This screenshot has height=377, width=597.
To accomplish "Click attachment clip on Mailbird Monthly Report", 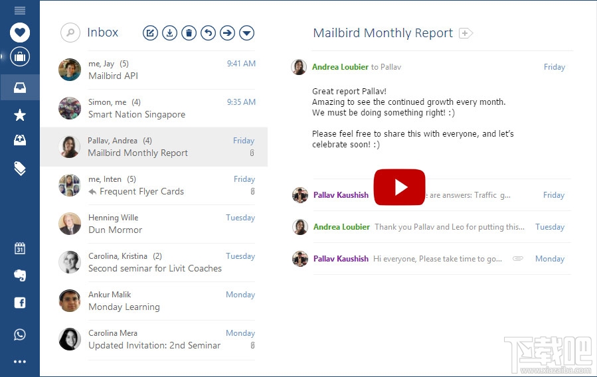I will tap(252, 153).
